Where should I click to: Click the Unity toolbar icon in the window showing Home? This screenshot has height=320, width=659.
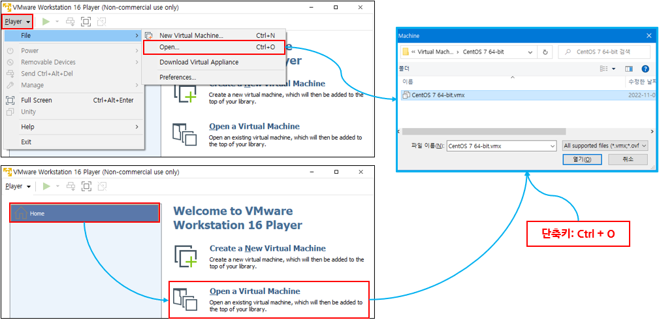click(x=101, y=186)
